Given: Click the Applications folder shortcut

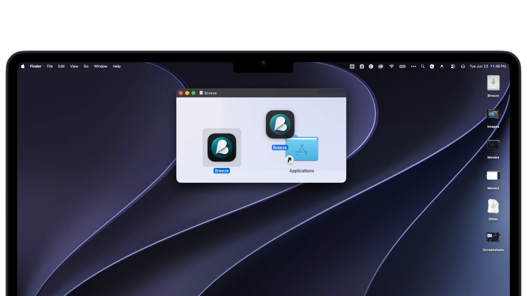Looking at the screenshot, I should 302,149.
